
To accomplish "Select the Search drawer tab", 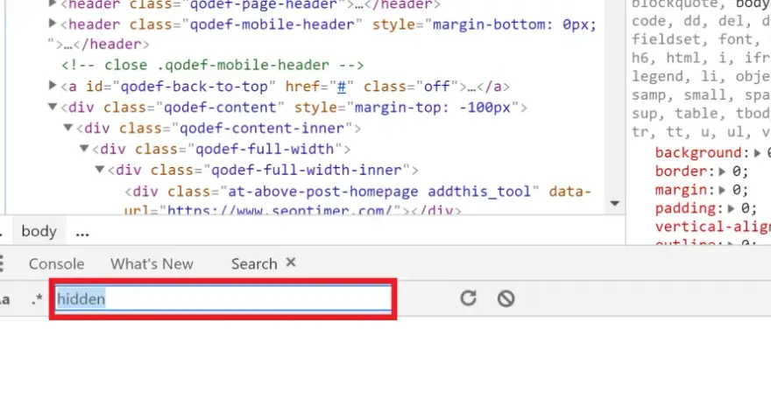I will pos(254,263).
